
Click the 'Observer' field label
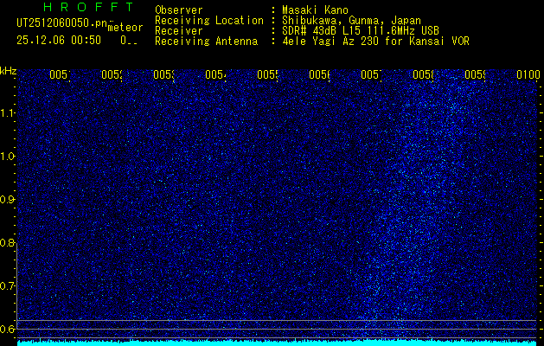pos(179,10)
